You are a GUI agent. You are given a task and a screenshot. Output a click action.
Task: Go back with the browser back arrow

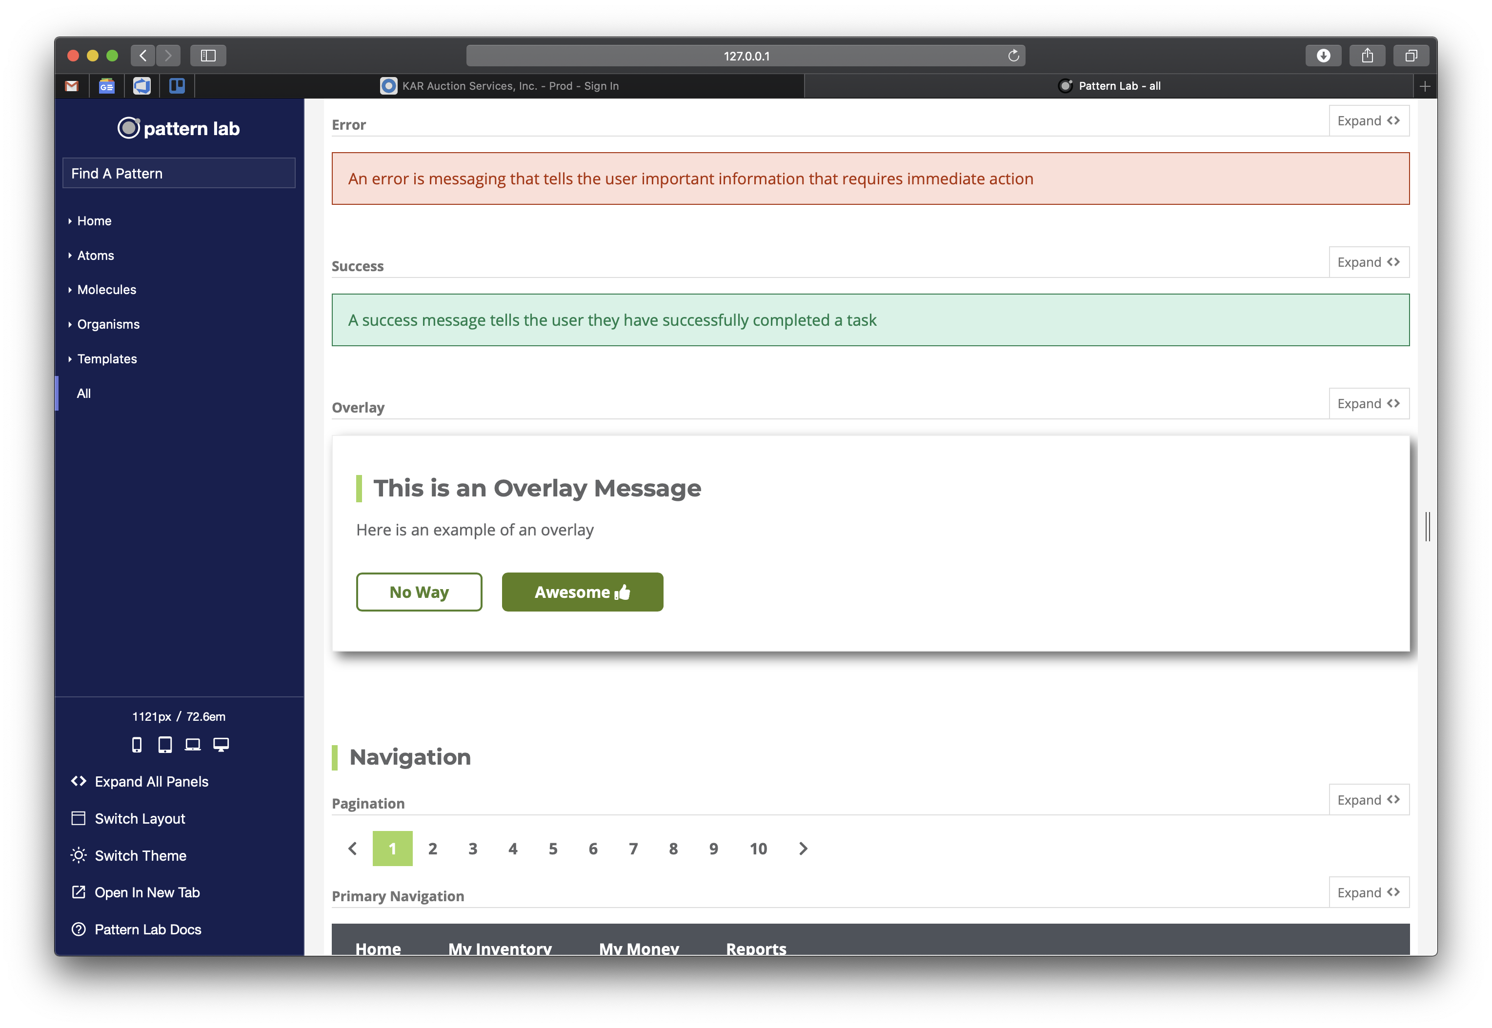[x=143, y=56]
